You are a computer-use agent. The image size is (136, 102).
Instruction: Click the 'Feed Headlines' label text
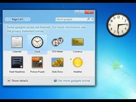click(x=17, y=72)
